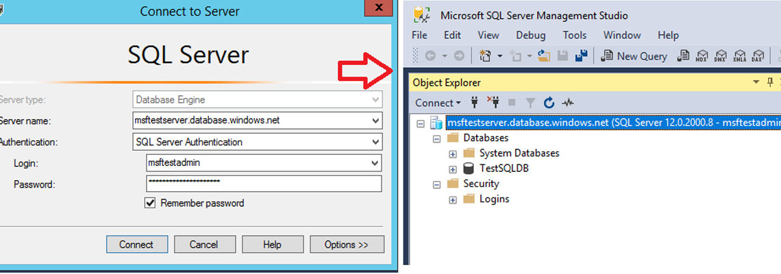Select the Security tree item
Screen dimensions: 781x274
click(x=481, y=184)
